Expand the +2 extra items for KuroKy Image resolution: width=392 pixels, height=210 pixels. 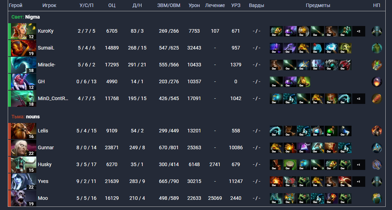pyautogui.click(x=359, y=31)
